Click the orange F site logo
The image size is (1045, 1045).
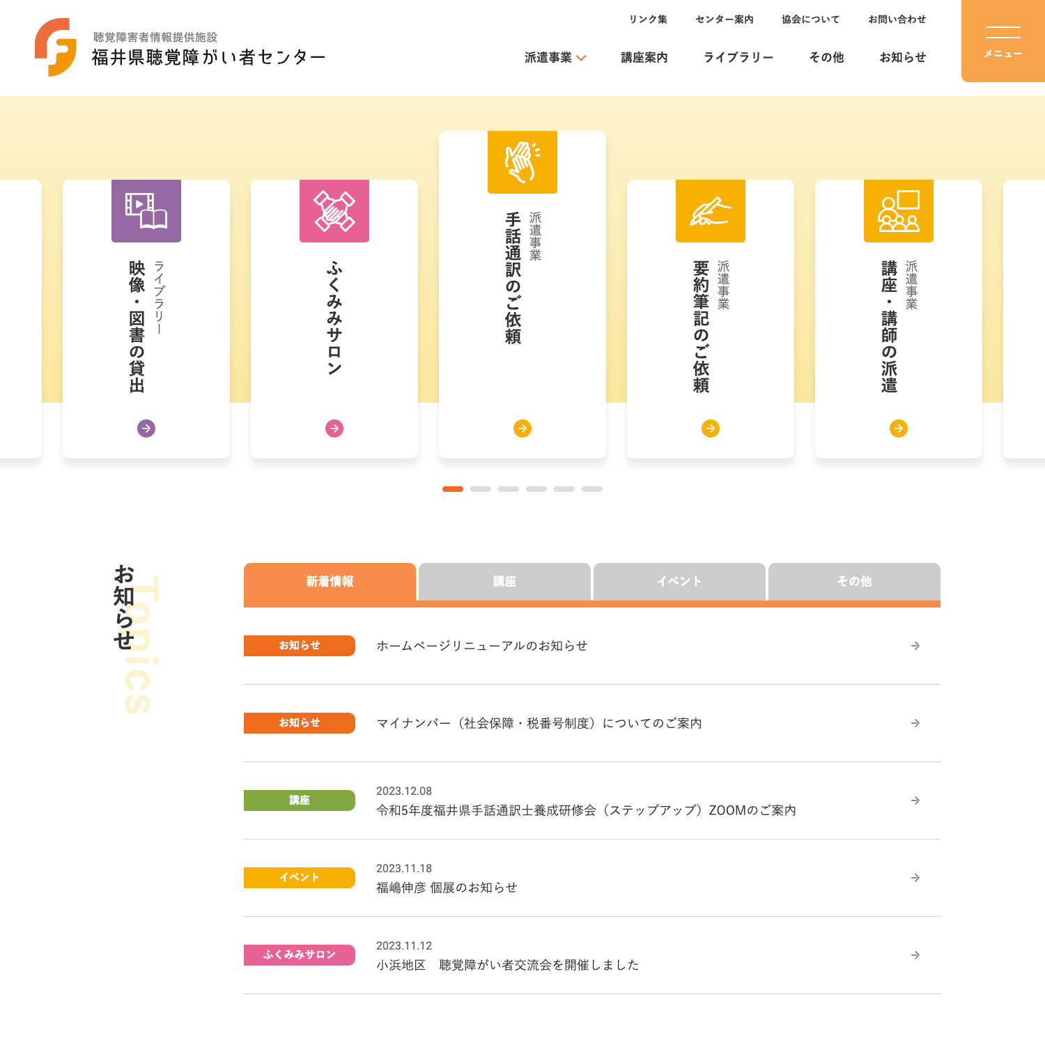(56, 47)
